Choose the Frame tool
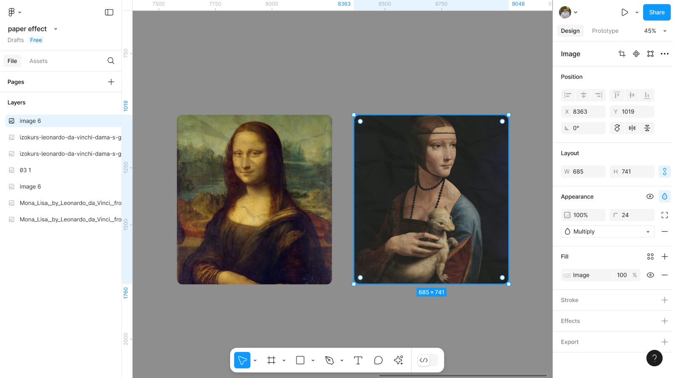673x378 pixels. click(x=271, y=360)
